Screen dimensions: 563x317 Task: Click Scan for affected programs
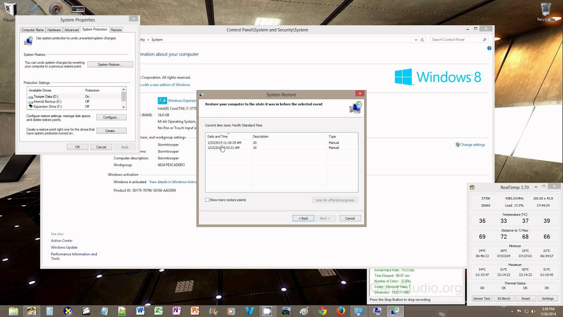click(x=335, y=200)
